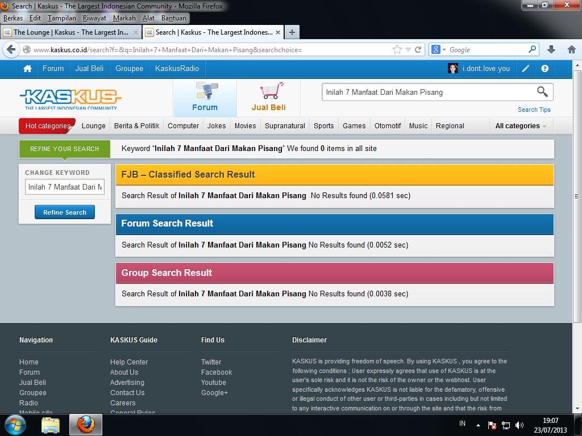This screenshot has width=582, height=436.
Task: Open help question mark icon
Action: pyautogui.click(x=544, y=69)
